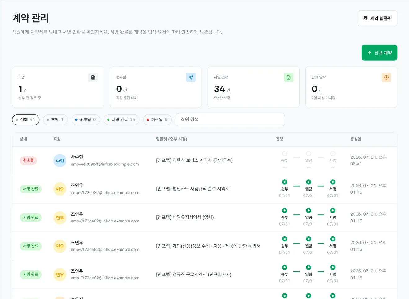The width and height of the screenshot is (409, 299).
Task: Click the 직원 column header
Action: pyautogui.click(x=57, y=139)
